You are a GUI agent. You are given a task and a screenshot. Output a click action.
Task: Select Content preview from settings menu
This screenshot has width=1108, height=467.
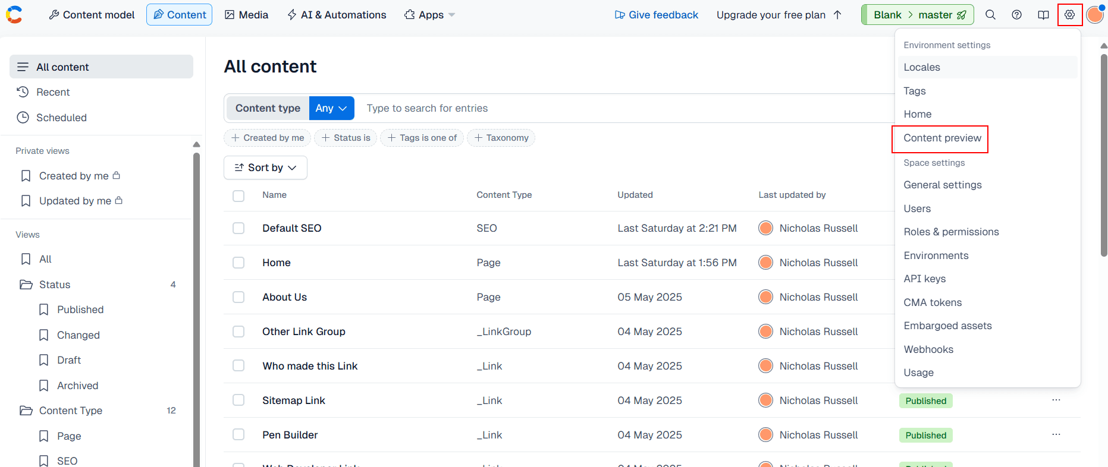(x=942, y=138)
